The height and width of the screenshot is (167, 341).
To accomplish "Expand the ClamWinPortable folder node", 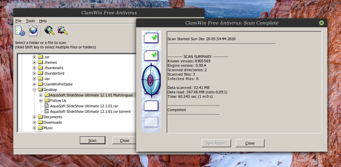I will click(34, 84).
